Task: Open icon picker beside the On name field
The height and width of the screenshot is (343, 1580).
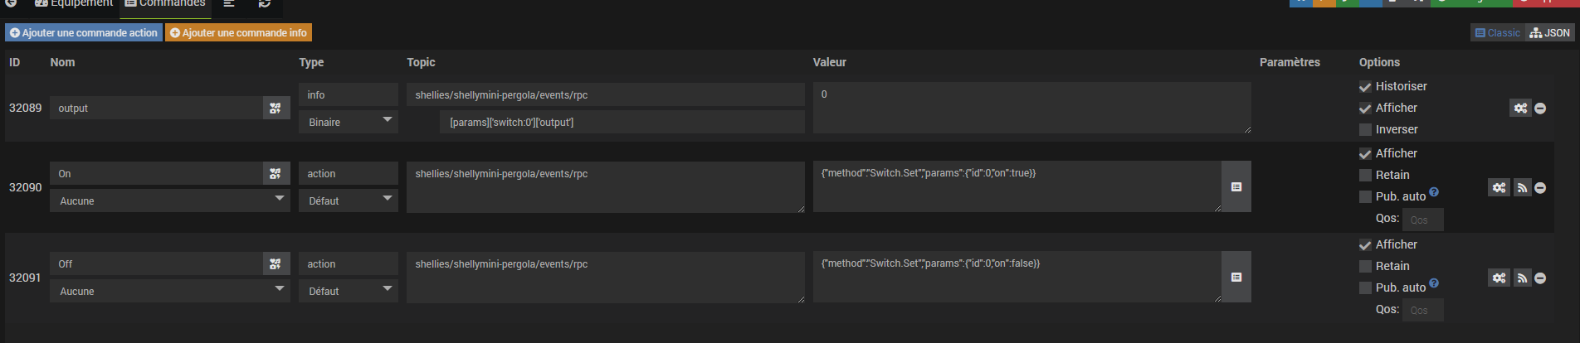Action: pyautogui.click(x=276, y=173)
